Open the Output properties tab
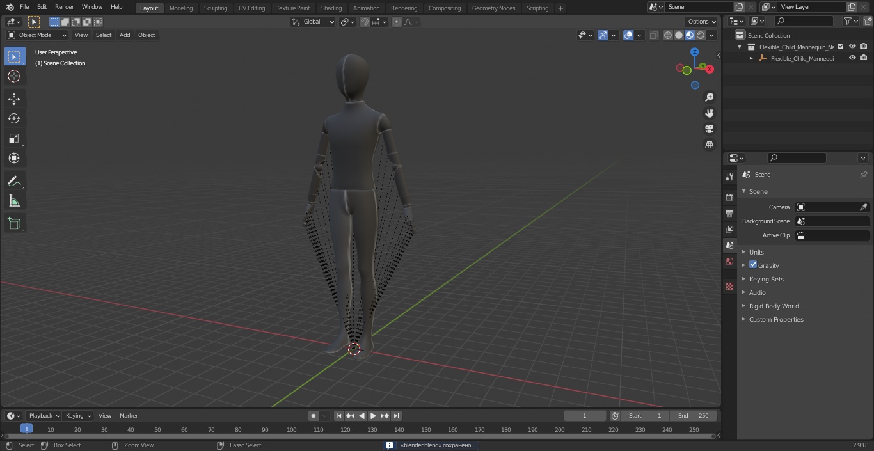 click(x=729, y=213)
